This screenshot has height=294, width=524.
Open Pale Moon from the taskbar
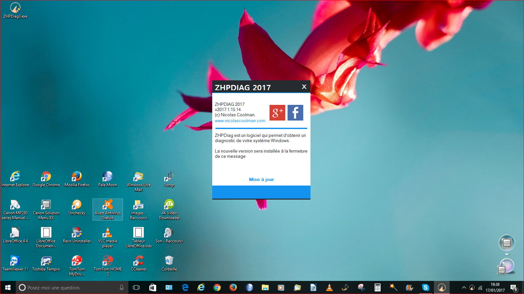click(249, 287)
